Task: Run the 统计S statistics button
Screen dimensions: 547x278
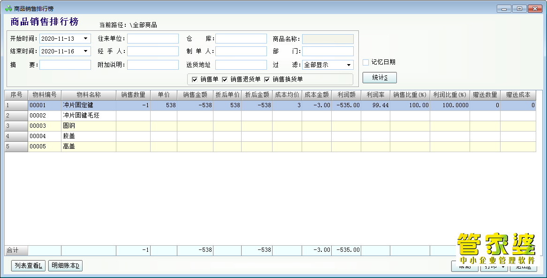Action: [380, 78]
